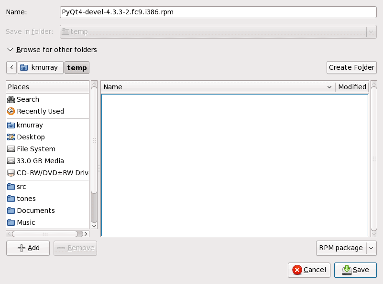Click the temp path breadcrumb button
383x284 pixels.
pyautogui.click(x=77, y=67)
